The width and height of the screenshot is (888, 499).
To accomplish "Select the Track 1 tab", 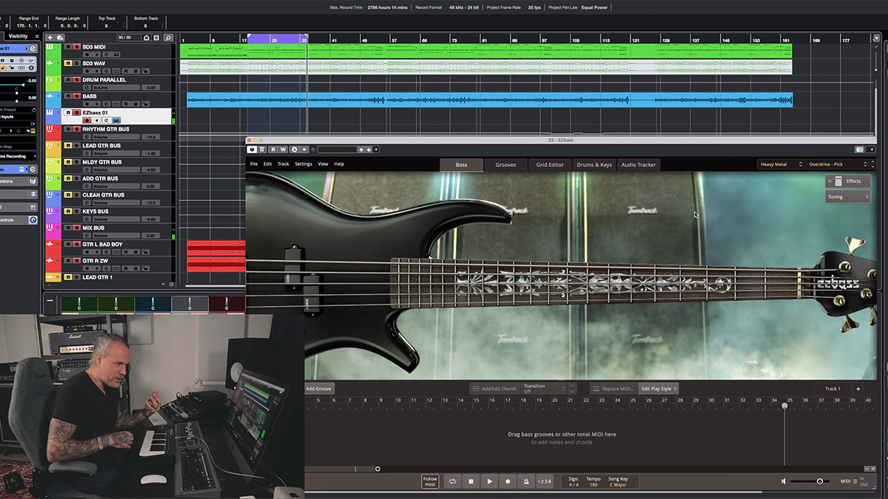I will pos(832,388).
